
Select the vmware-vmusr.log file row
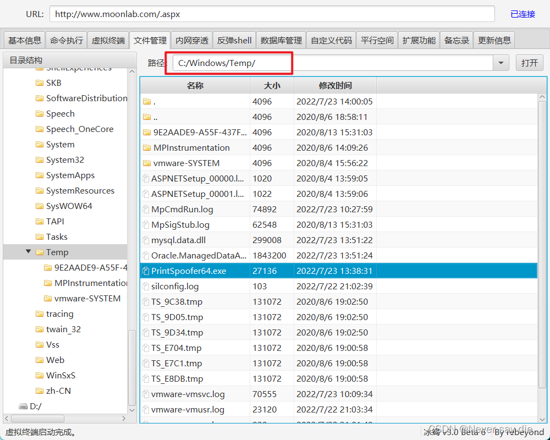pyautogui.click(x=339, y=410)
